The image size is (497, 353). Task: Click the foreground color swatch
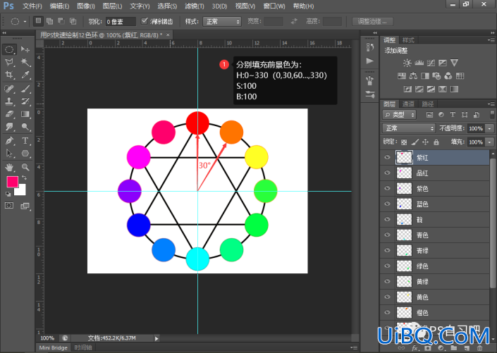click(x=13, y=182)
